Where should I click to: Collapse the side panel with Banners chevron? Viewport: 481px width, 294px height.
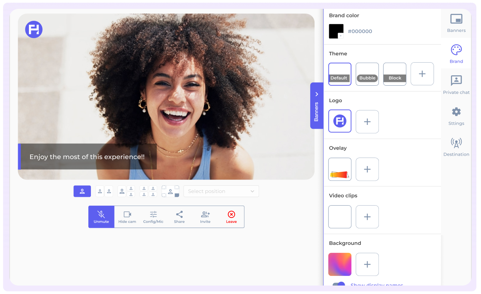point(317,94)
